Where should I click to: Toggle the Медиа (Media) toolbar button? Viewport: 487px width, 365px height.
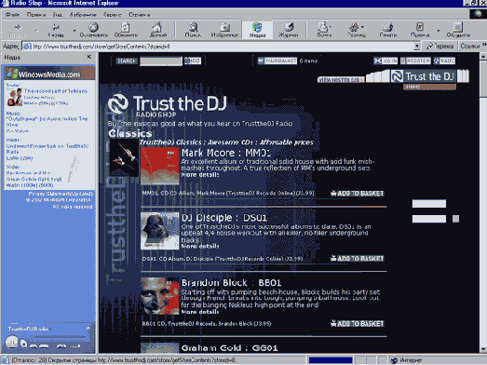[258, 30]
